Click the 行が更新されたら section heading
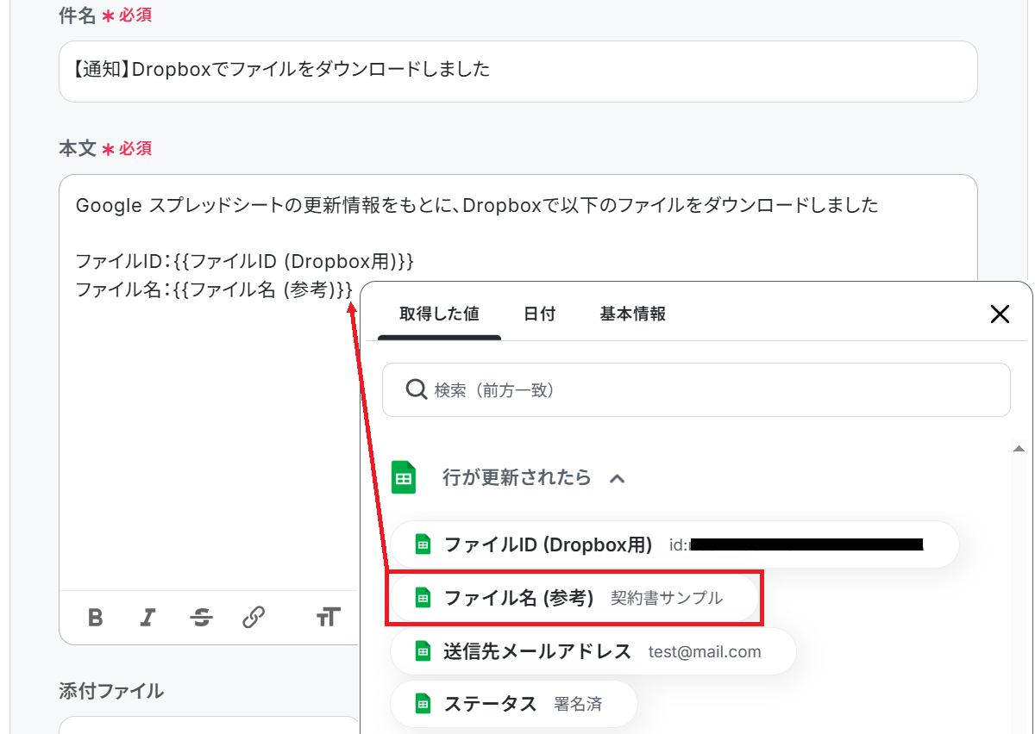This screenshot has height=734, width=1035. pos(517,477)
